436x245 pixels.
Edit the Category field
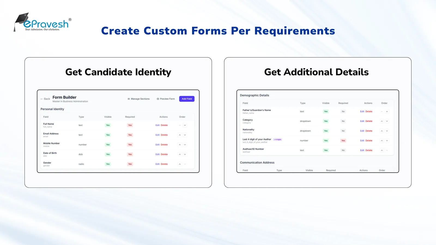click(362, 121)
